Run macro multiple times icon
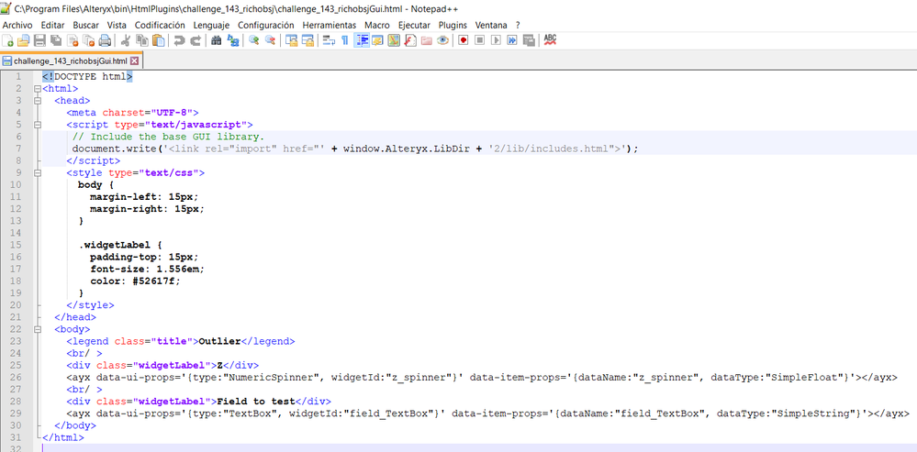917x452 pixels. click(x=512, y=40)
